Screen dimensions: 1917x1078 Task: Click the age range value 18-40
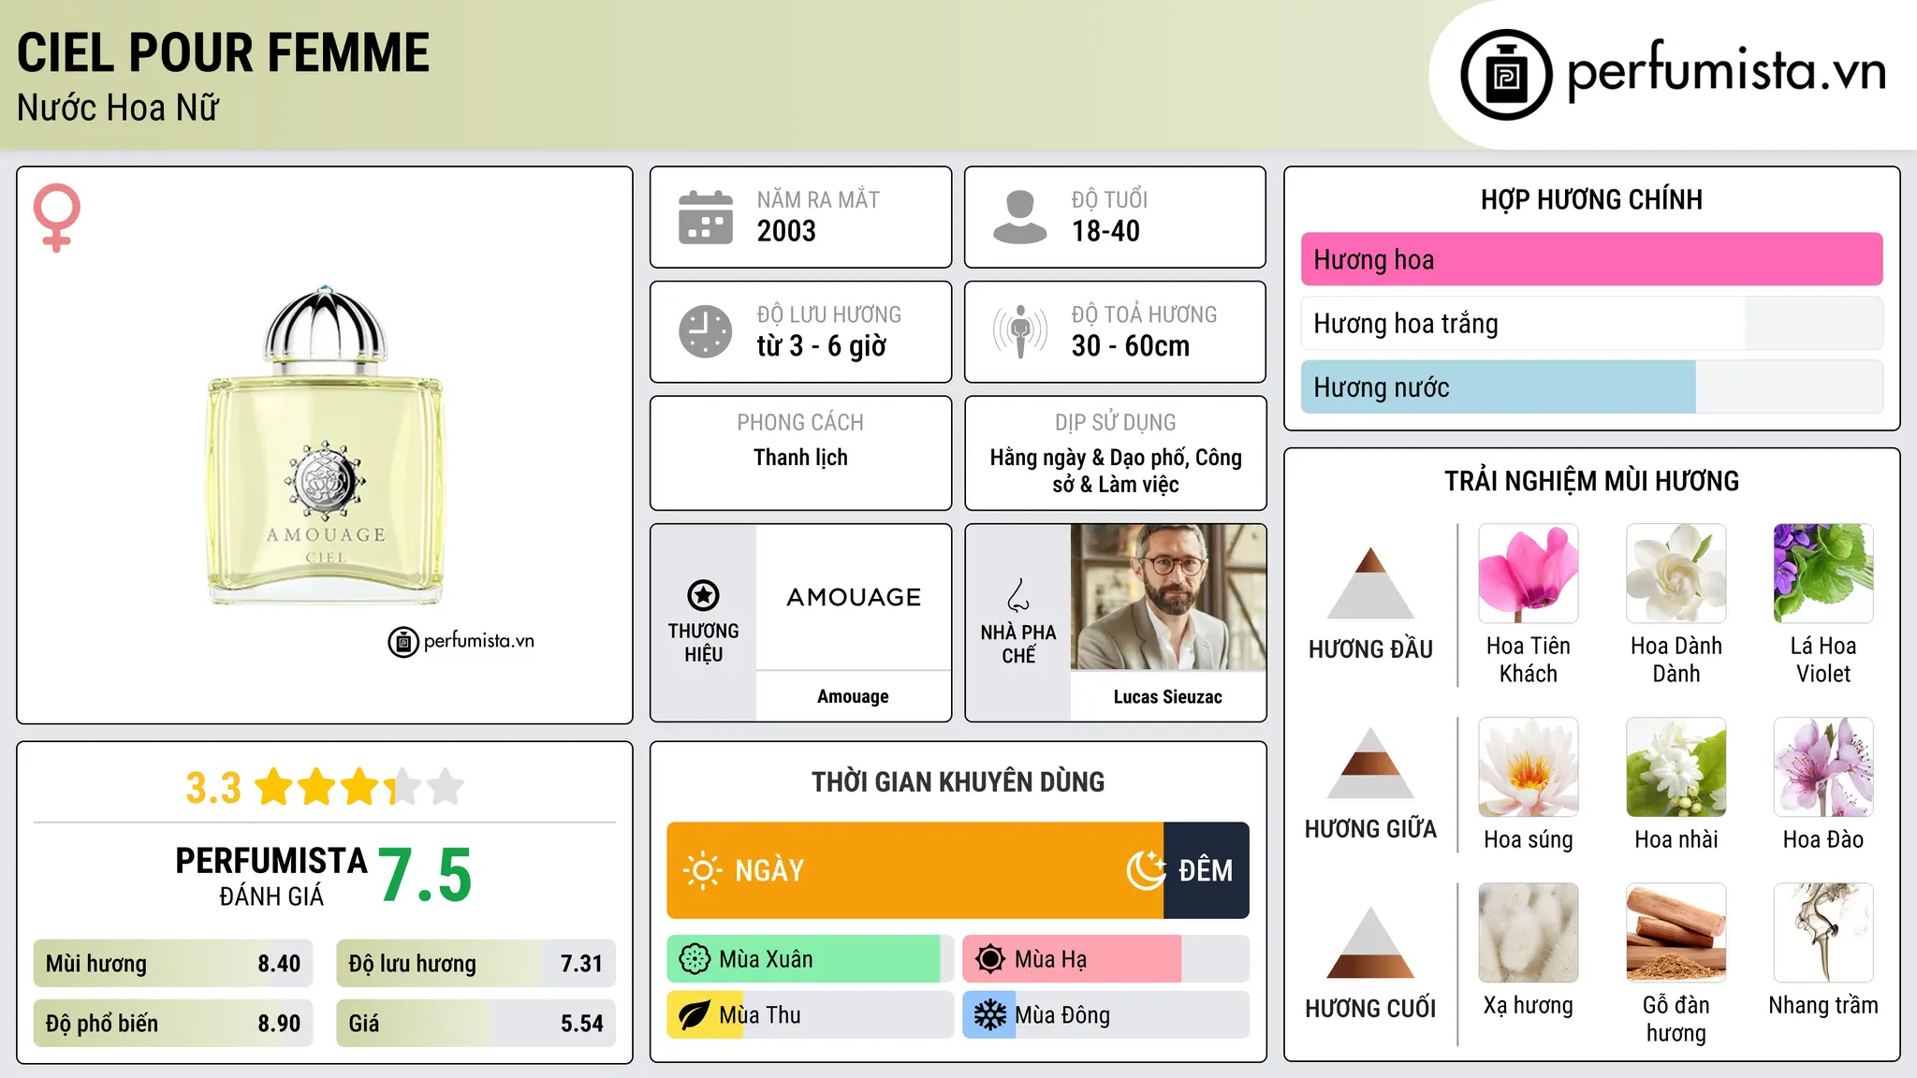1105,231
